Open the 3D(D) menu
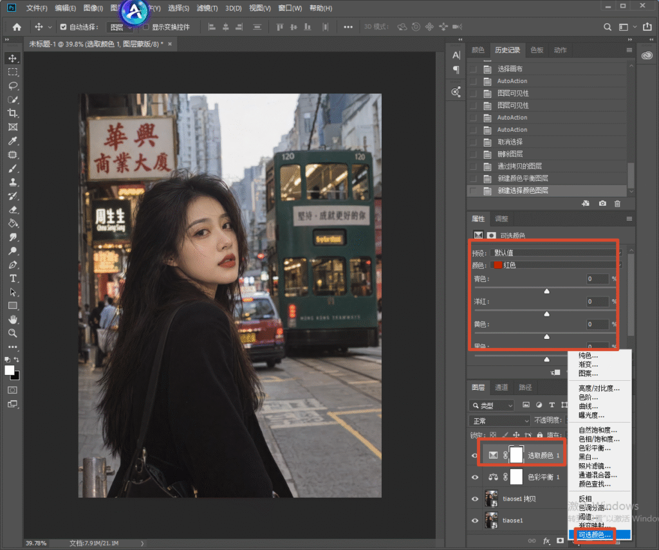The height and width of the screenshot is (550, 659). point(233,8)
